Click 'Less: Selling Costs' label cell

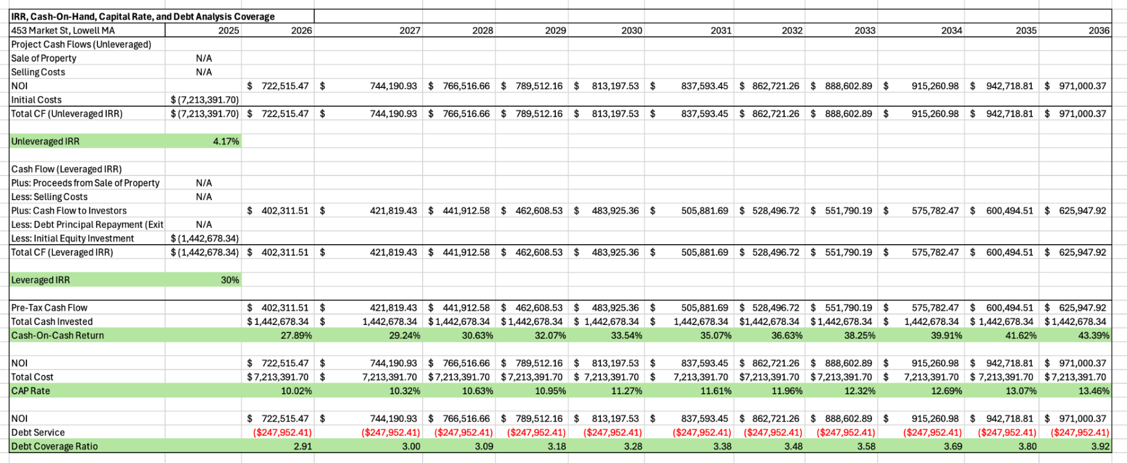[x=87, y=197]
